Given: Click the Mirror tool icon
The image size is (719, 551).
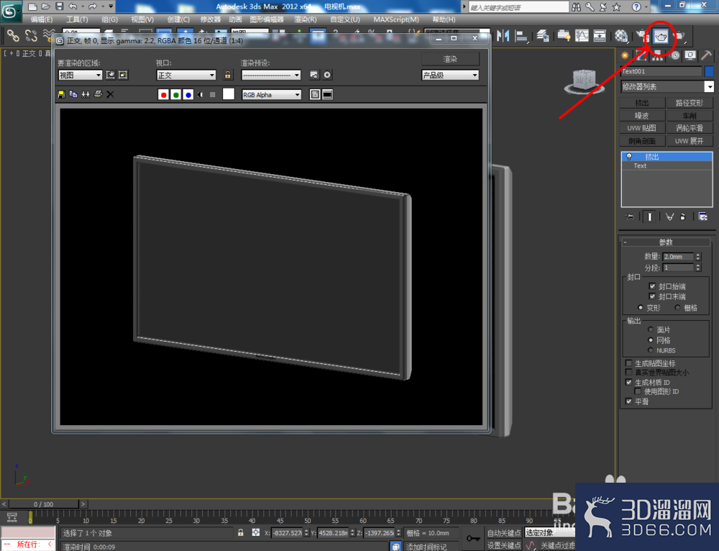Looking at the screenshot, I should pyautogui.click(x=503, y=36).
